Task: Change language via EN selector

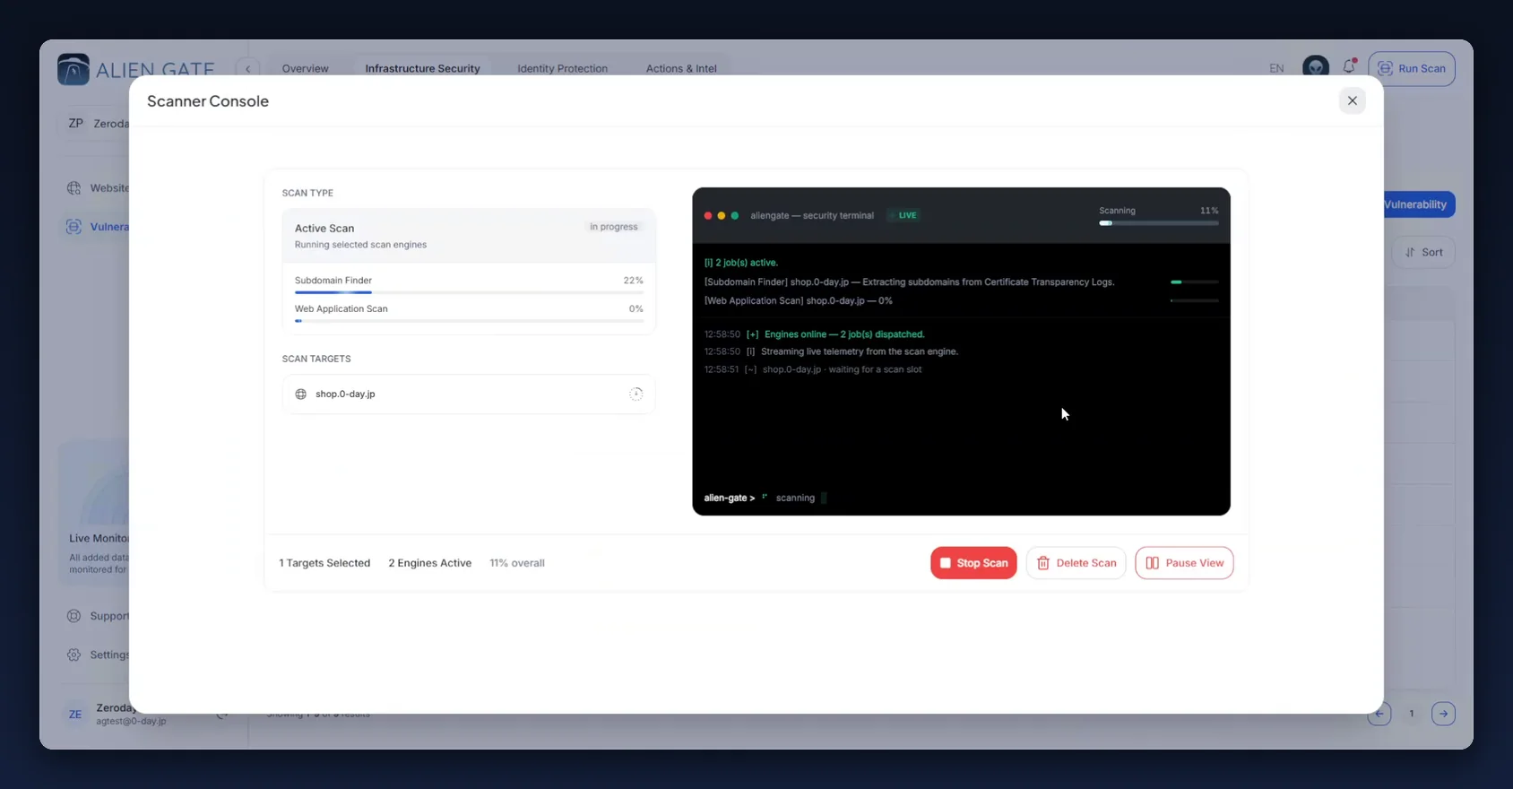Action: click(x=1276, y=68)
